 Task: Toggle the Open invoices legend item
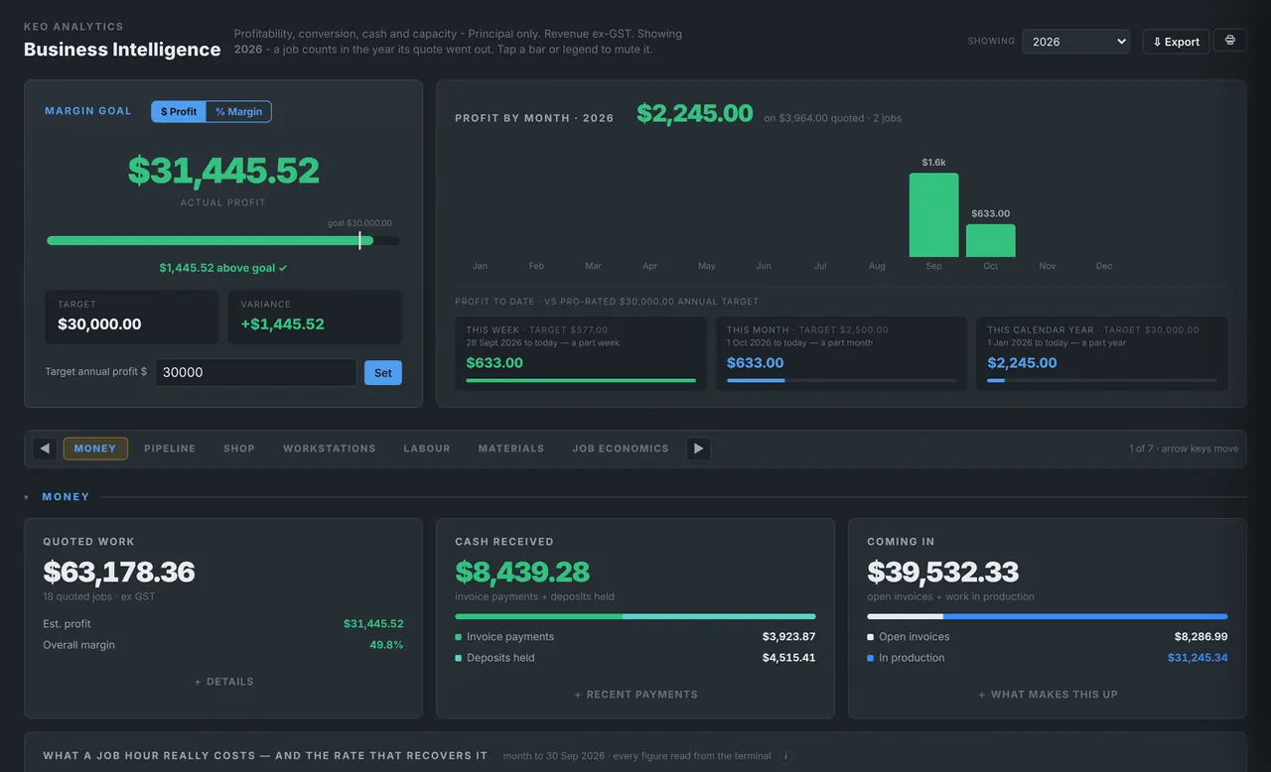[x=909, y=637]
